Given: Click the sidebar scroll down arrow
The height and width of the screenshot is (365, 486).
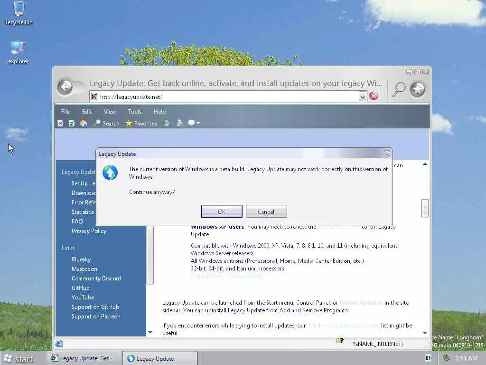Looking at the screenshot, I should click(150, 332).
